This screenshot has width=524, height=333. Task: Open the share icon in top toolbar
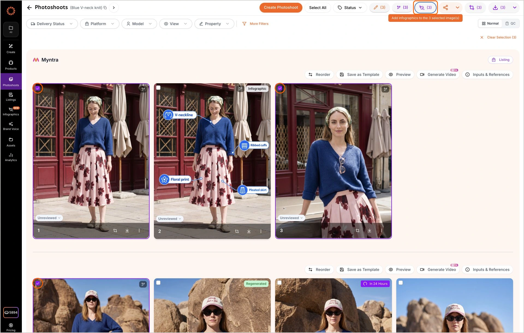tap(445, 8)
